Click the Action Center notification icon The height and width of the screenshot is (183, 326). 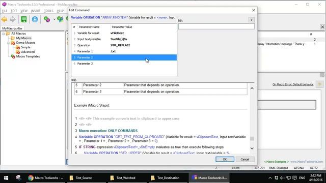click(x=294, y=178)
